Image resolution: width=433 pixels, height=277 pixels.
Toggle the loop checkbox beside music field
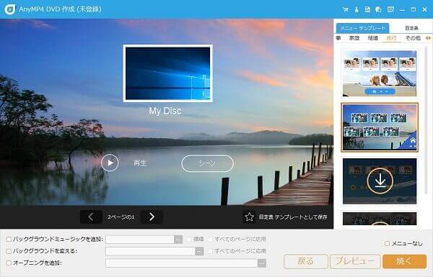coord(189,240)
